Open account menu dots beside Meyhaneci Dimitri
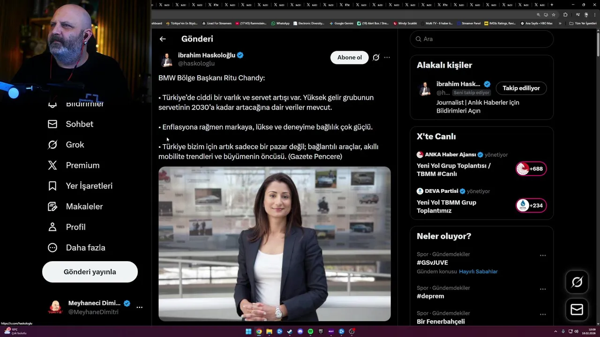This screenshot has height=337, width=600. [x=139, y=308]
